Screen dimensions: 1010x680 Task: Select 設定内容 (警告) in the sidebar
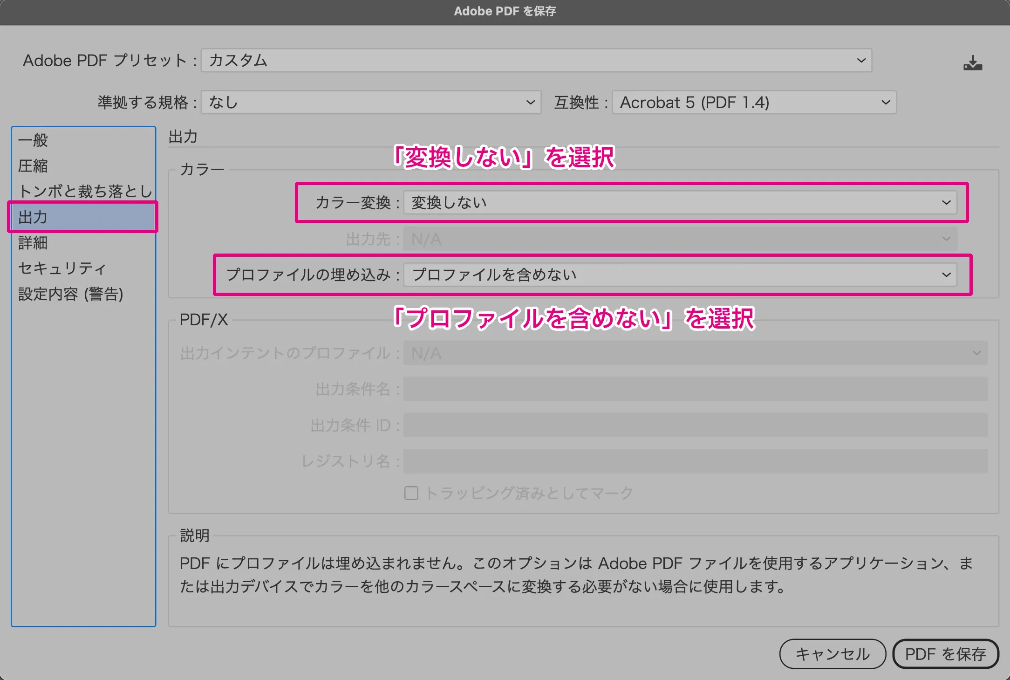coord(83,294)
